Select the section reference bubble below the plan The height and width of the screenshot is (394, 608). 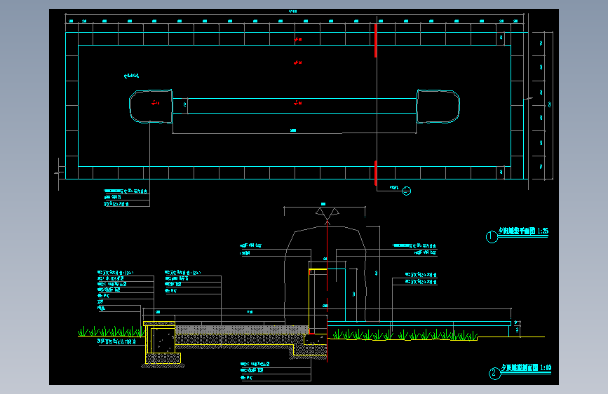point(406,191)
